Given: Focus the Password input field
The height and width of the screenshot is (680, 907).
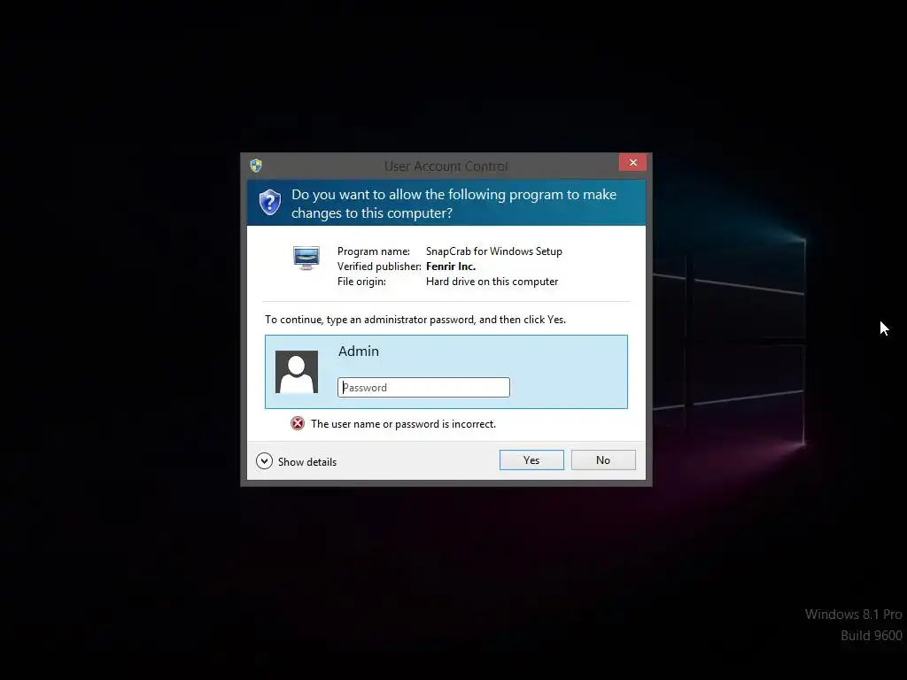Looking at the screenshot, I should click(423, 388).
